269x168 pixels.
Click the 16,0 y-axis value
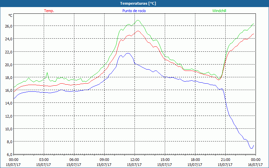point(9,90)
